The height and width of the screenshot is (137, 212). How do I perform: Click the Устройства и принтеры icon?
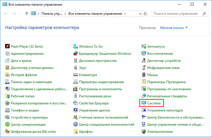pyautogui.click(x=7, y=117)
